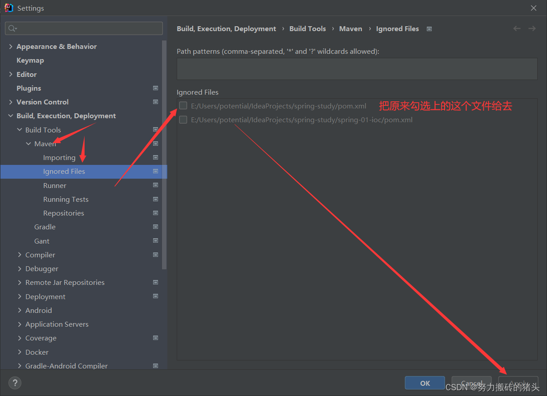547x396 pixels.
Task: Click Build, Execution, Deployment breadcrumb
Action: pyautogui.click(x=227, y=28)
